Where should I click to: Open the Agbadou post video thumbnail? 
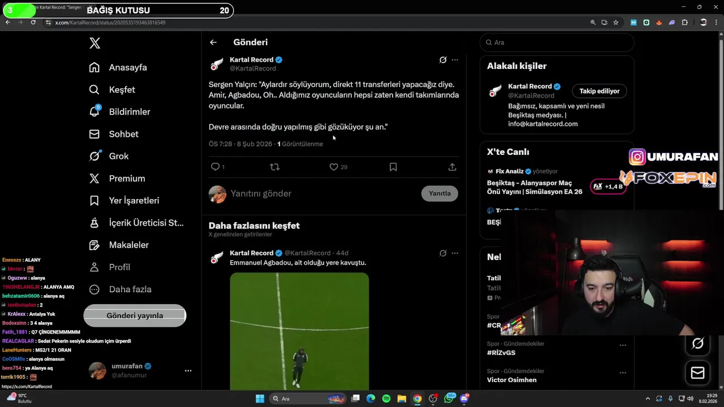click(x=299, y=331)
